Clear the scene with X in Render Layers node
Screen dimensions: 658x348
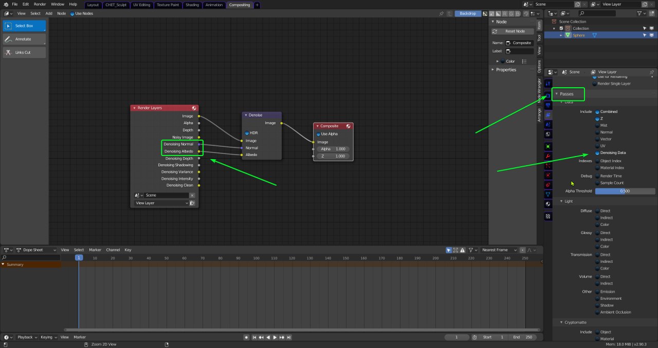tap(192, 196)
